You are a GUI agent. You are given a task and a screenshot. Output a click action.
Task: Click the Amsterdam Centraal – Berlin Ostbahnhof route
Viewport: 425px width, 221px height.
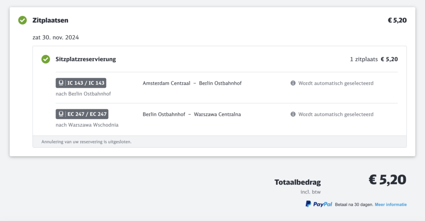(x=192, y=83)
